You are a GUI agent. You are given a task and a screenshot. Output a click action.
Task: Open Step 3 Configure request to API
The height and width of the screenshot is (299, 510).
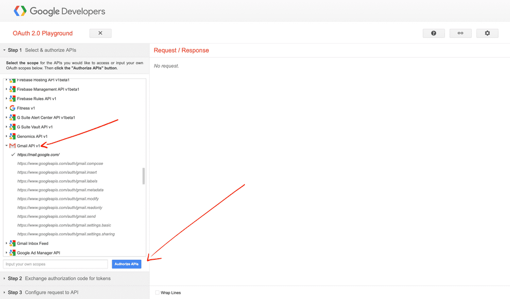pyautogui.click(x=74, y=292)
